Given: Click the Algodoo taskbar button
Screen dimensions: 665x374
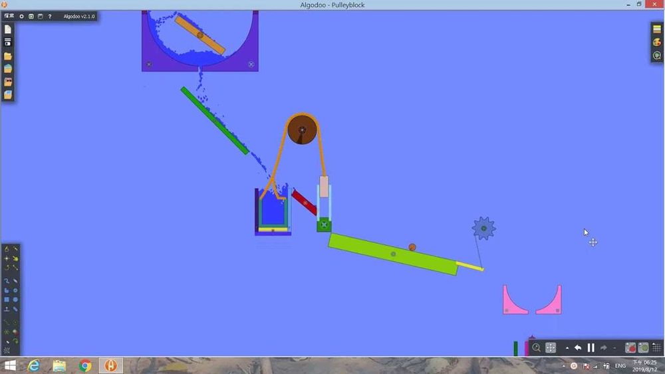Looking at the screenshot, I should point(110,365).
